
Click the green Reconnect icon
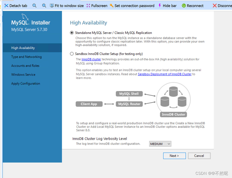point(184,6)
